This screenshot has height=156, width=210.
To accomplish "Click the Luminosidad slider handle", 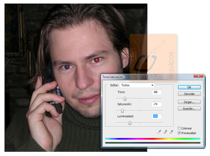I will [130, 123].
